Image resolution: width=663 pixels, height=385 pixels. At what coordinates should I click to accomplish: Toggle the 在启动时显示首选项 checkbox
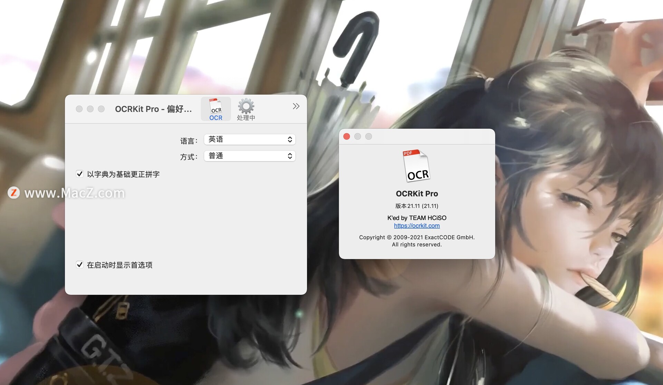coord(80,264)
